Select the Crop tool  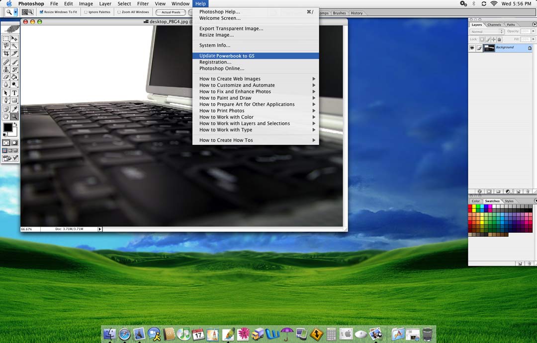point(6,54)
